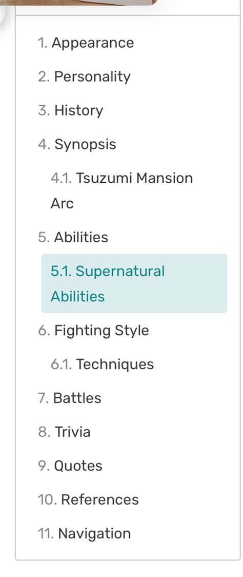Go to Battles section

pyautogui.click(x=70, y=398)
